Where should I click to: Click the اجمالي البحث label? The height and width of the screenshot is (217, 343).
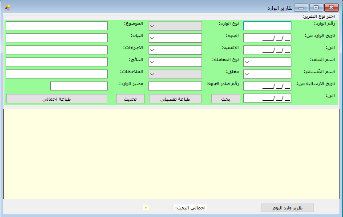pos(190,208)
